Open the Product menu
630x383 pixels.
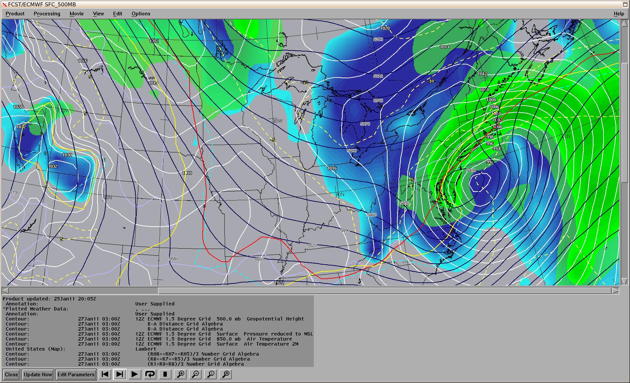click(15, 14)
